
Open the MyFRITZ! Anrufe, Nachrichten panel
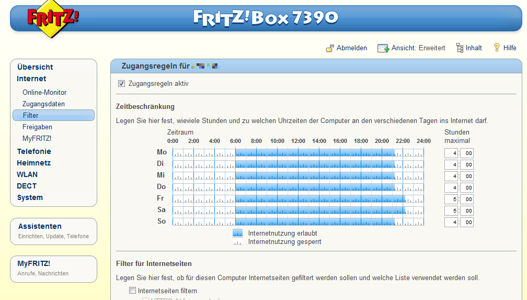[53, 269]
